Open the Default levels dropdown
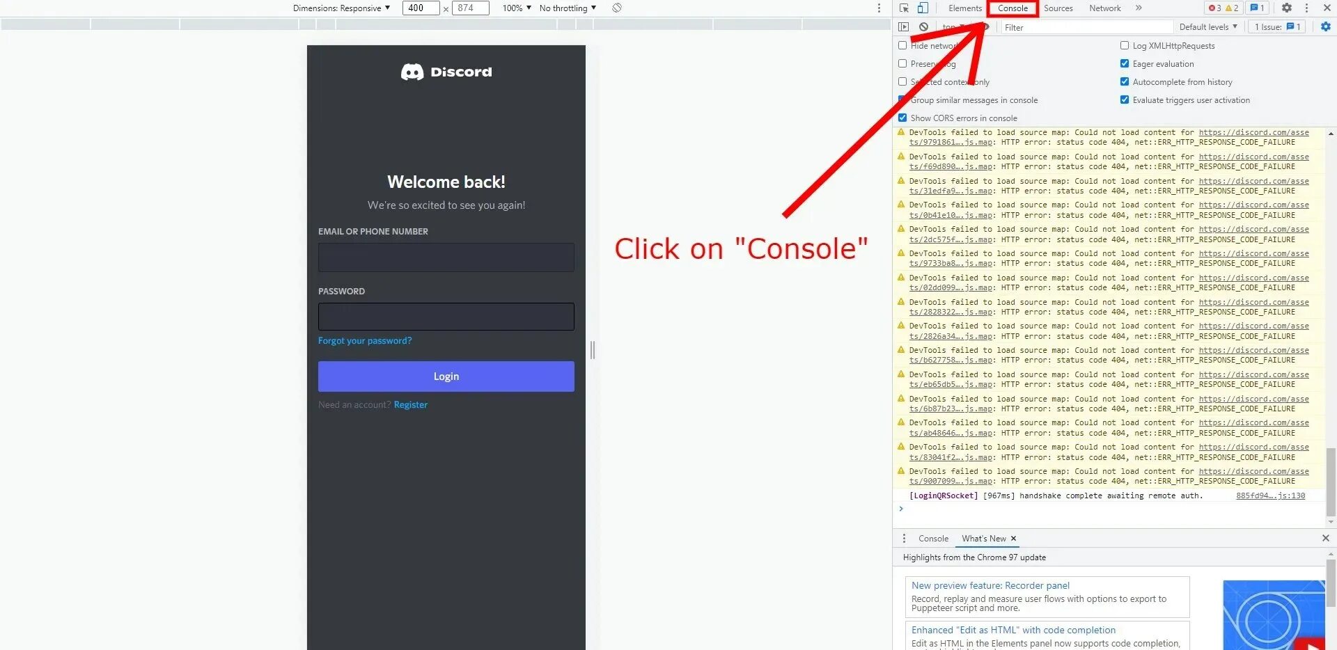 click(x=1208, y=27)
